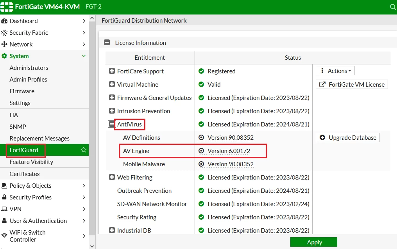Click the VPN laptop icon
This screenshot has height=249, width=397.
[4, 209]
